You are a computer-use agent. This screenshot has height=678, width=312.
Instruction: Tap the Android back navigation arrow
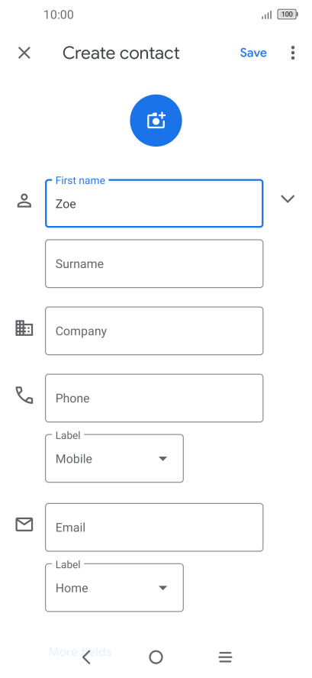[x=86, y=657]
